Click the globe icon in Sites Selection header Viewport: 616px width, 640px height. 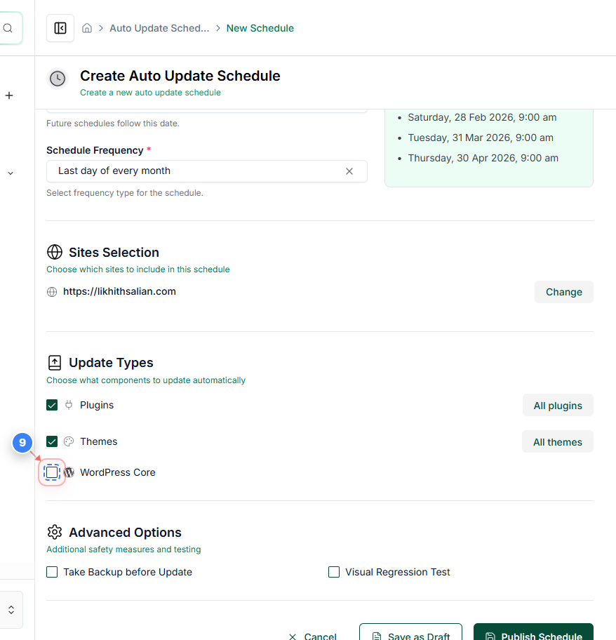pos(55,252)
